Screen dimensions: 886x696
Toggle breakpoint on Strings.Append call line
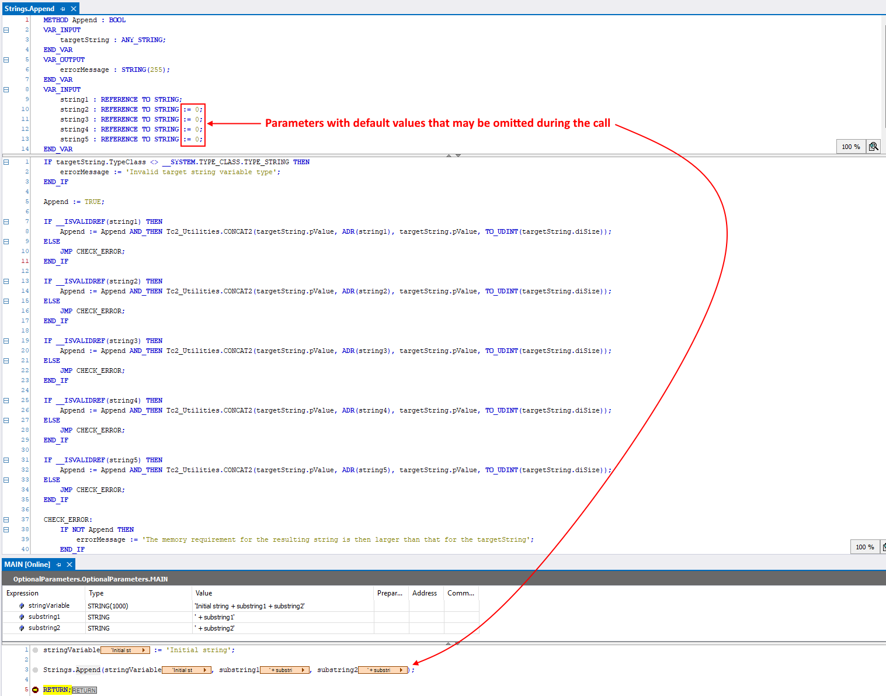click(x=36, y=670)
